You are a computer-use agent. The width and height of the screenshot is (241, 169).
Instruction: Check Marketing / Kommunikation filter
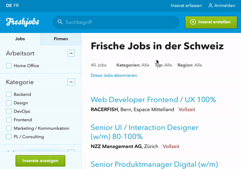(9, 128)
